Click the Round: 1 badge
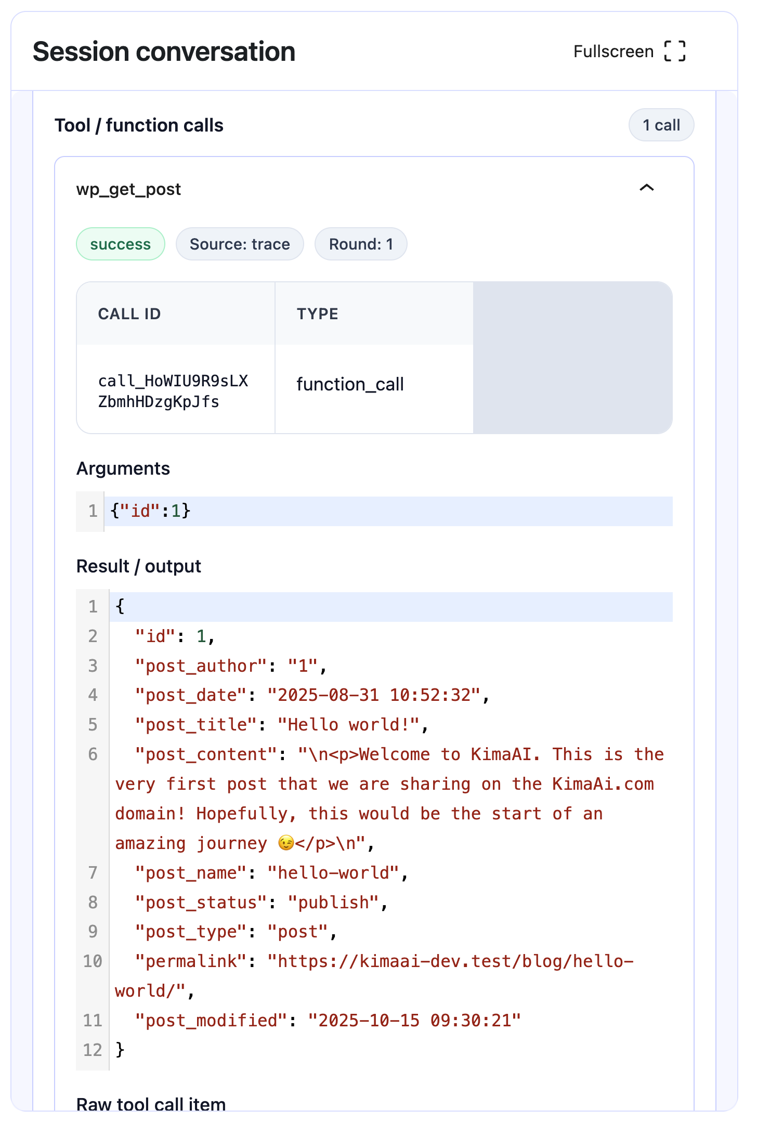Image resolution: width=757 pixels, height=1122 pixels. click(361, 244)
